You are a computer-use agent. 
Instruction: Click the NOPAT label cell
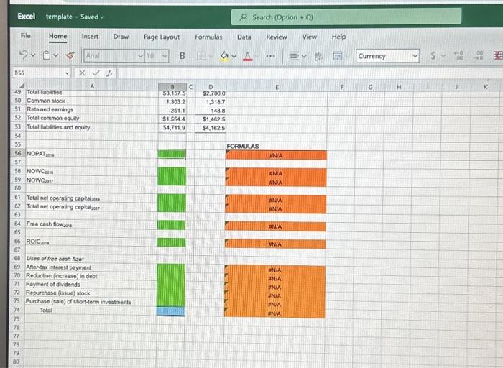(91, 154)
